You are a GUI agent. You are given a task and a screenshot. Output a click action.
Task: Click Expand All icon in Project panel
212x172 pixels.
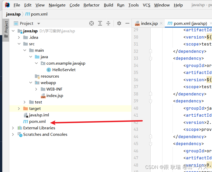(x=100, y=23)
